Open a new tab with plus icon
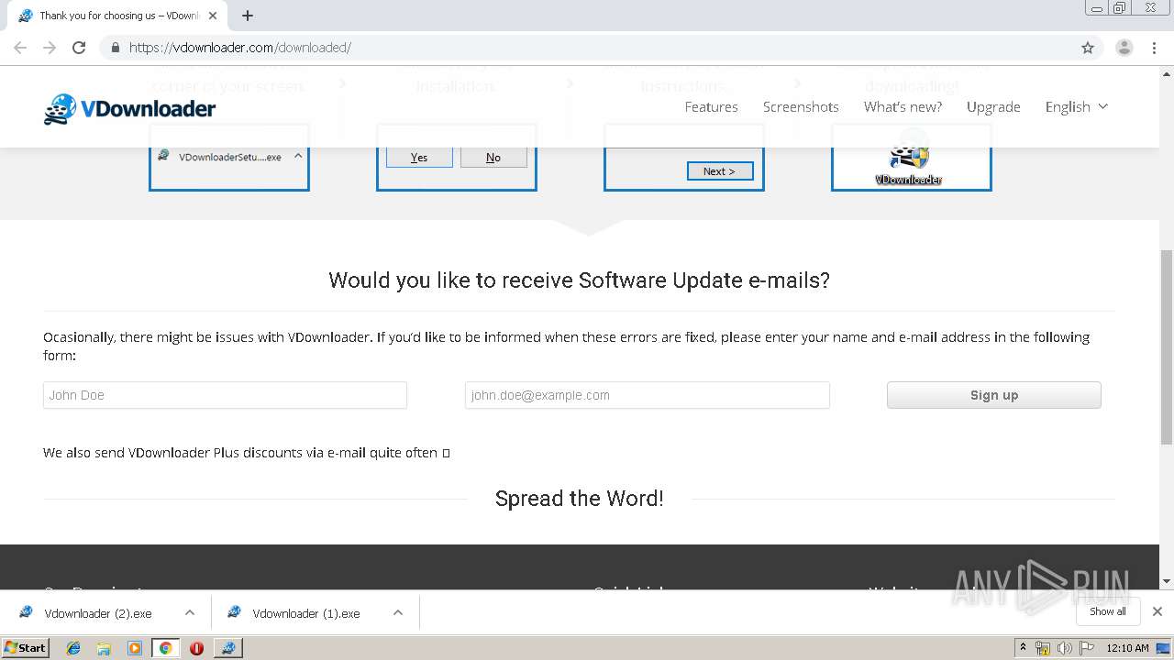The width and height of the screenshot is (1174, 660). point(248,16)
